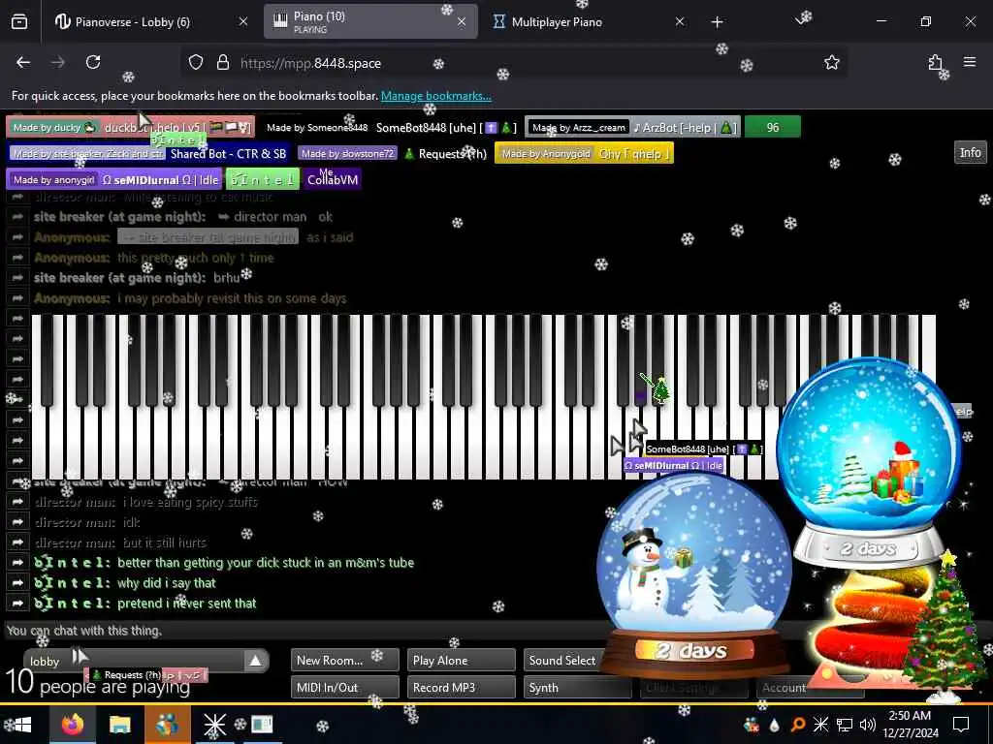
Task: Select the purple seMIDIurnal Idle user tag
Action: pos(114,179)
